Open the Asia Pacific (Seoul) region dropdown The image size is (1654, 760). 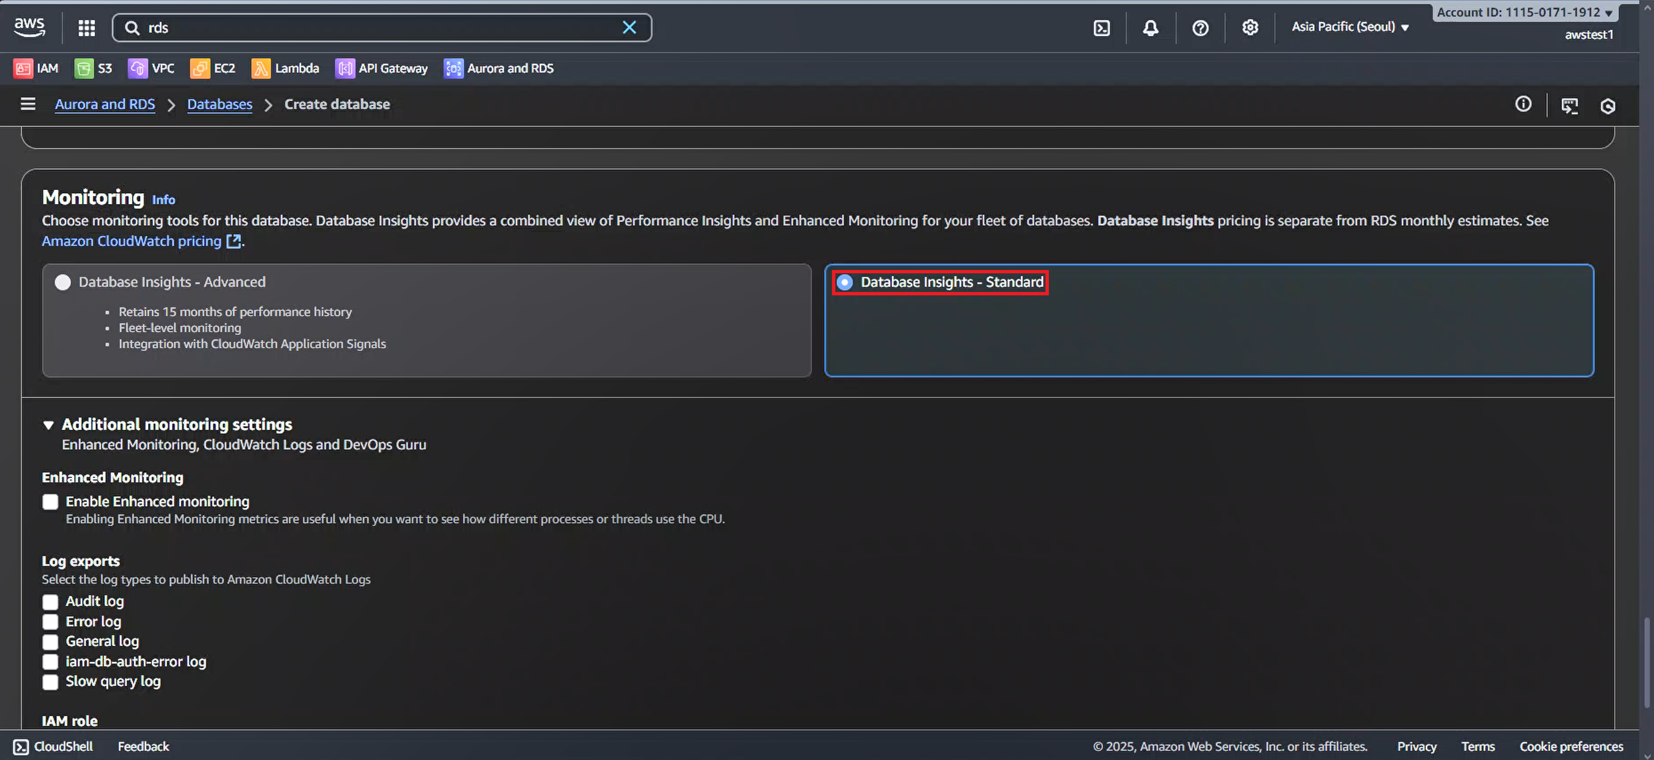[x=1350, y=27]
